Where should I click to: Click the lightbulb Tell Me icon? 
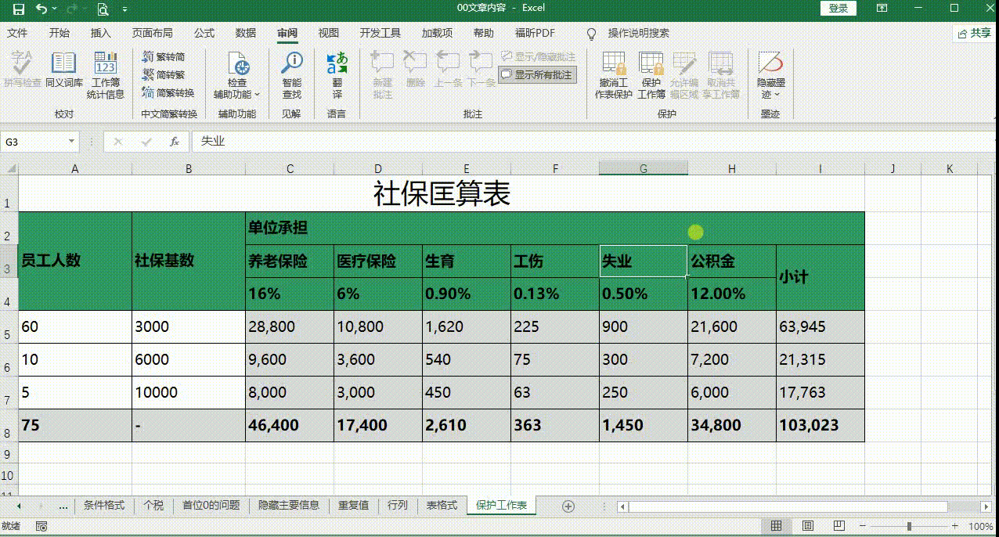[x=592, y=34]
